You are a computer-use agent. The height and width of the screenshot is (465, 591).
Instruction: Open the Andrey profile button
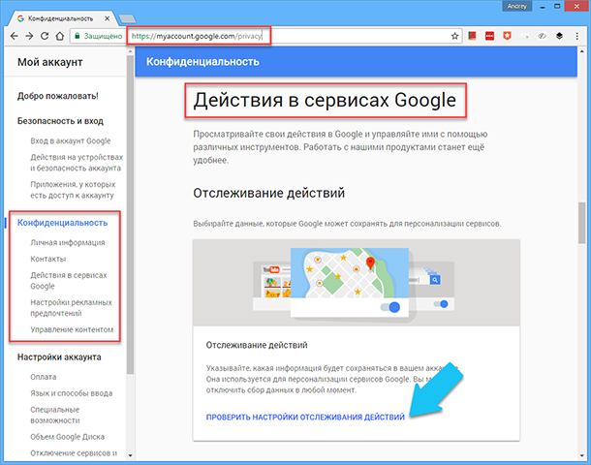tap(516, 6)
